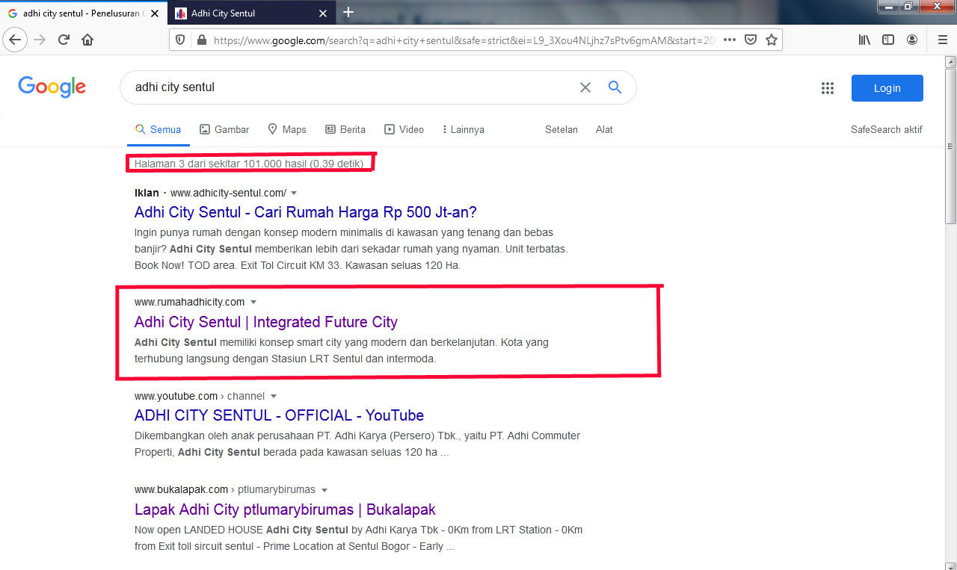Bookmark this page with star icon
Image resolution: width=957 pixels, height=570 pixels.
tap(772, 40)
